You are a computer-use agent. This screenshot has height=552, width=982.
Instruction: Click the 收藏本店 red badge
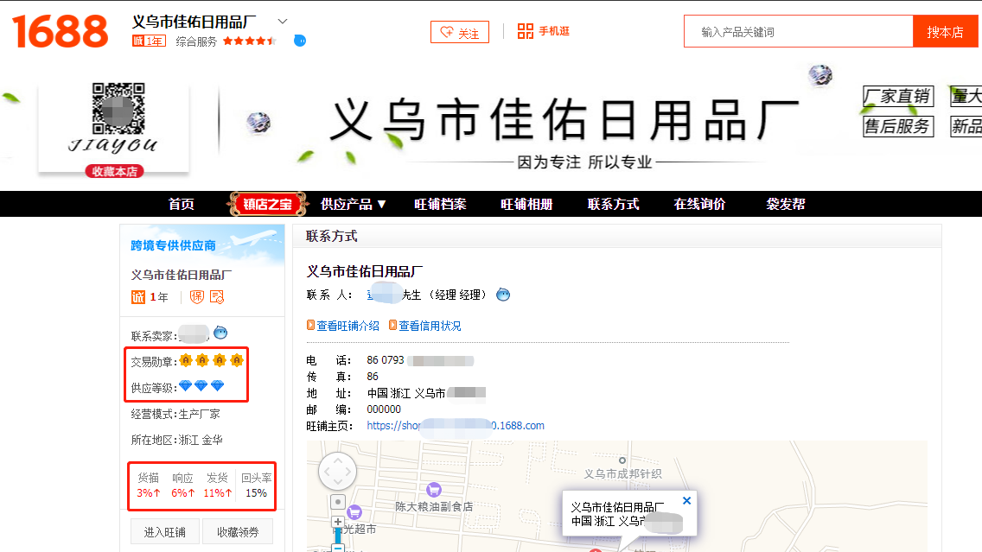coord(115,171)
